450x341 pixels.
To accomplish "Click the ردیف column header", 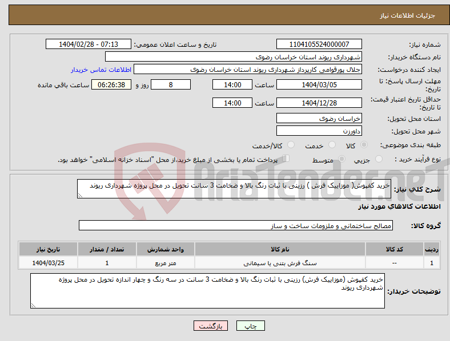I will (432, 249).
